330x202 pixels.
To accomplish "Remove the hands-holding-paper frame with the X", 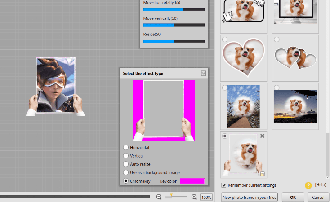I will click(262, 136).
